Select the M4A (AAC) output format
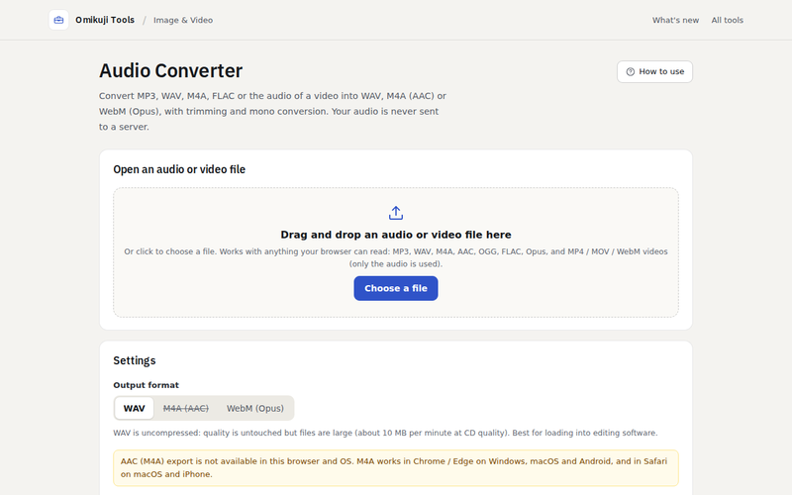Screen dimensions: 792x495 [185, 408]
